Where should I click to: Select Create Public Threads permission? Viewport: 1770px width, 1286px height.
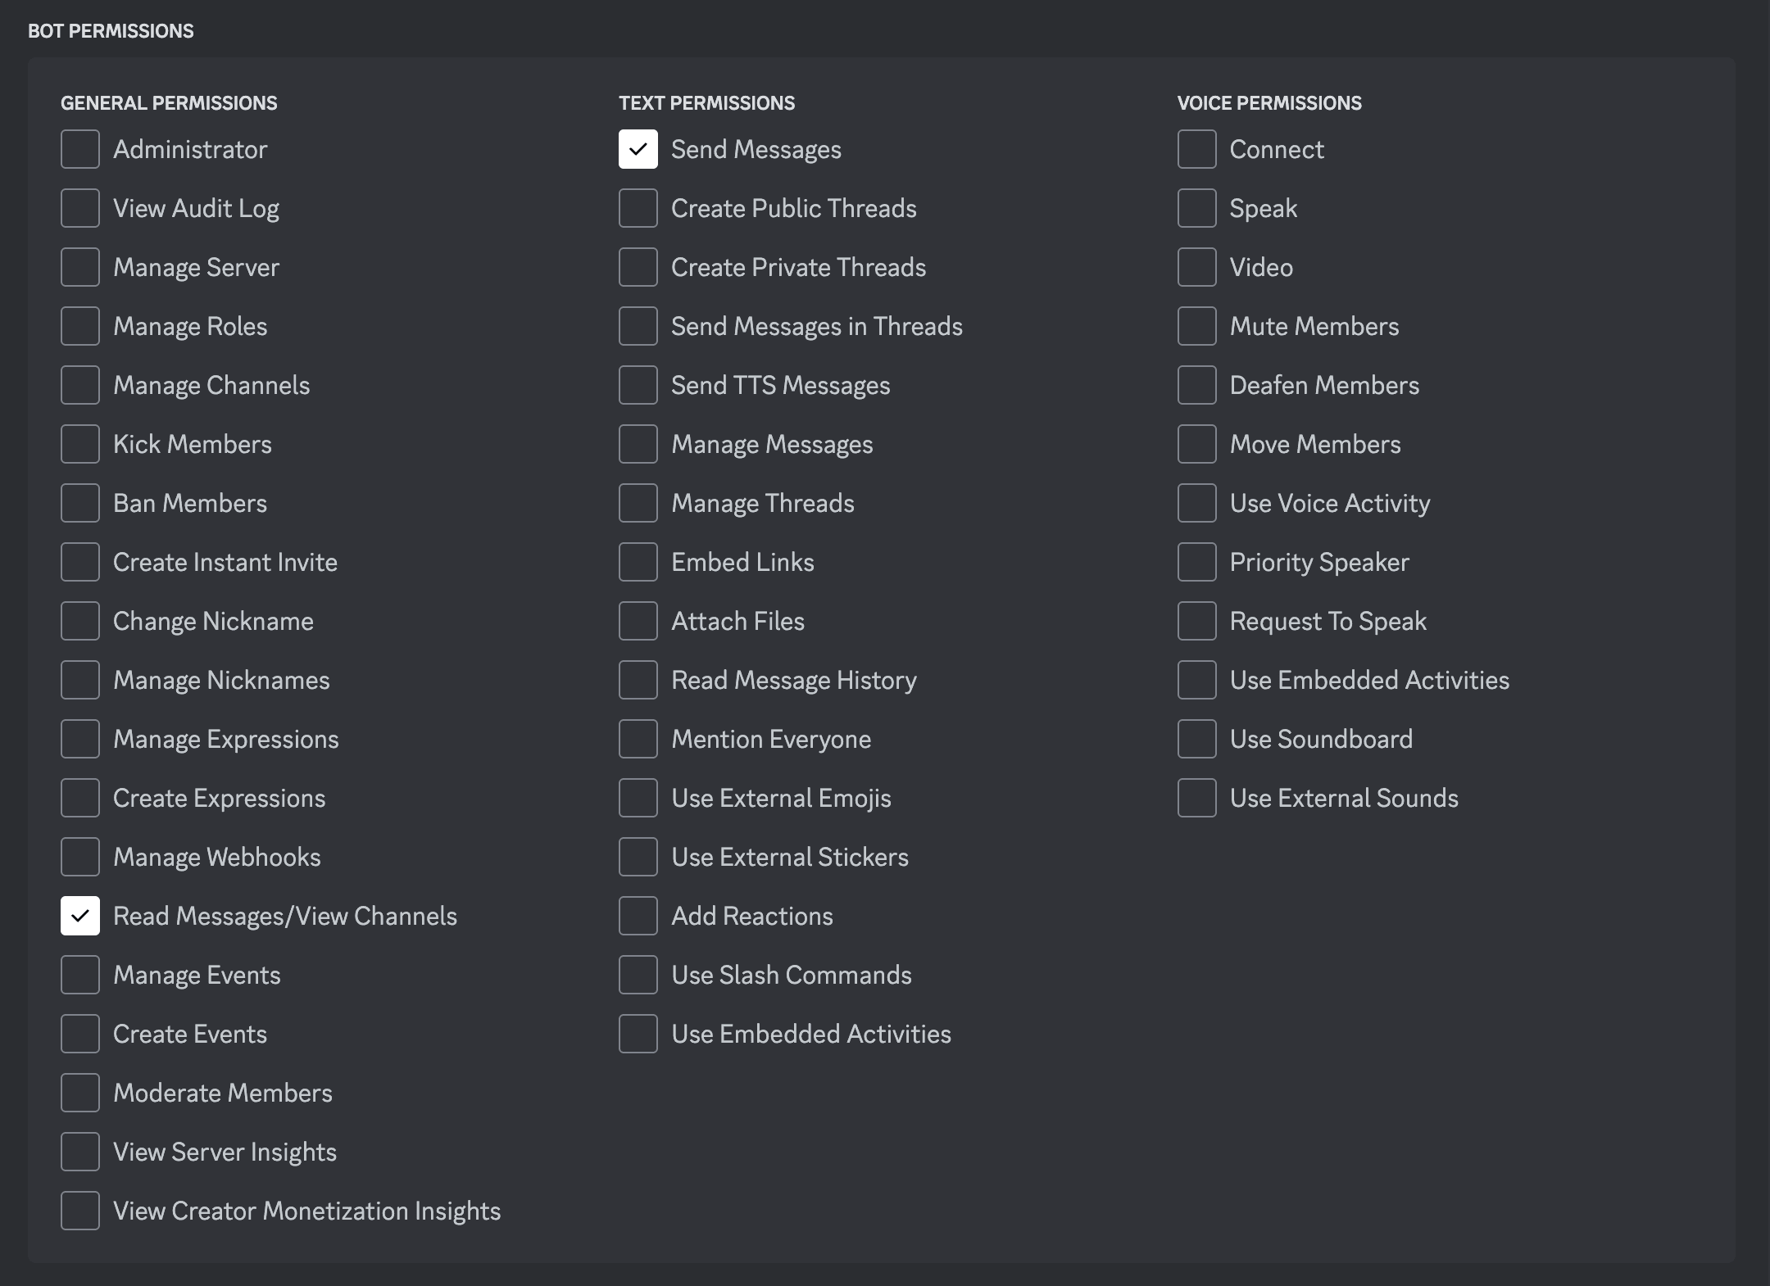click(x=638, y=208)
